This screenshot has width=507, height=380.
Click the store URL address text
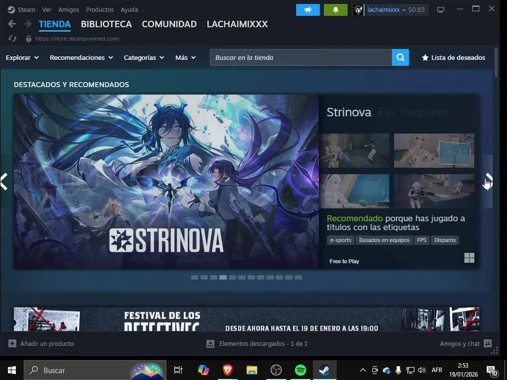pos(77,39)
